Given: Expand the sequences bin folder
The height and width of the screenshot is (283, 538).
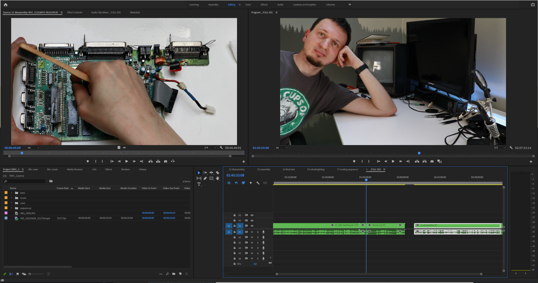Looking at the screenshot, I should point(11,208).
